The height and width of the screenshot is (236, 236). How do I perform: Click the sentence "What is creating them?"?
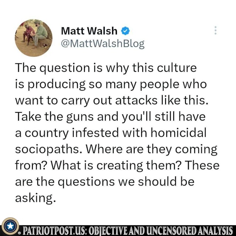[115, 166]
